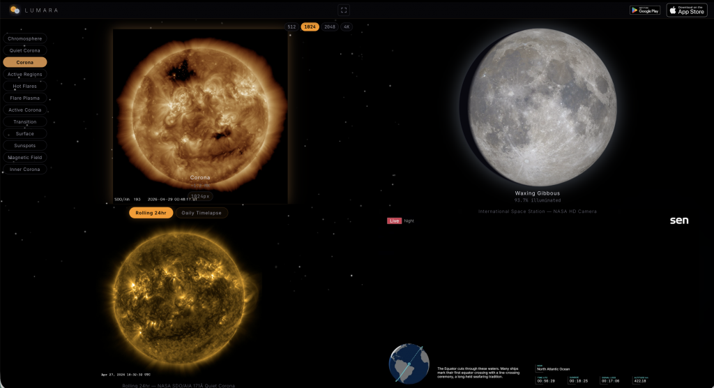Show the Hot Flares view

[25, 86]
